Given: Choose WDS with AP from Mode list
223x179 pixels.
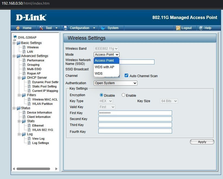Looking at the screenshot, I should point(105,67).
